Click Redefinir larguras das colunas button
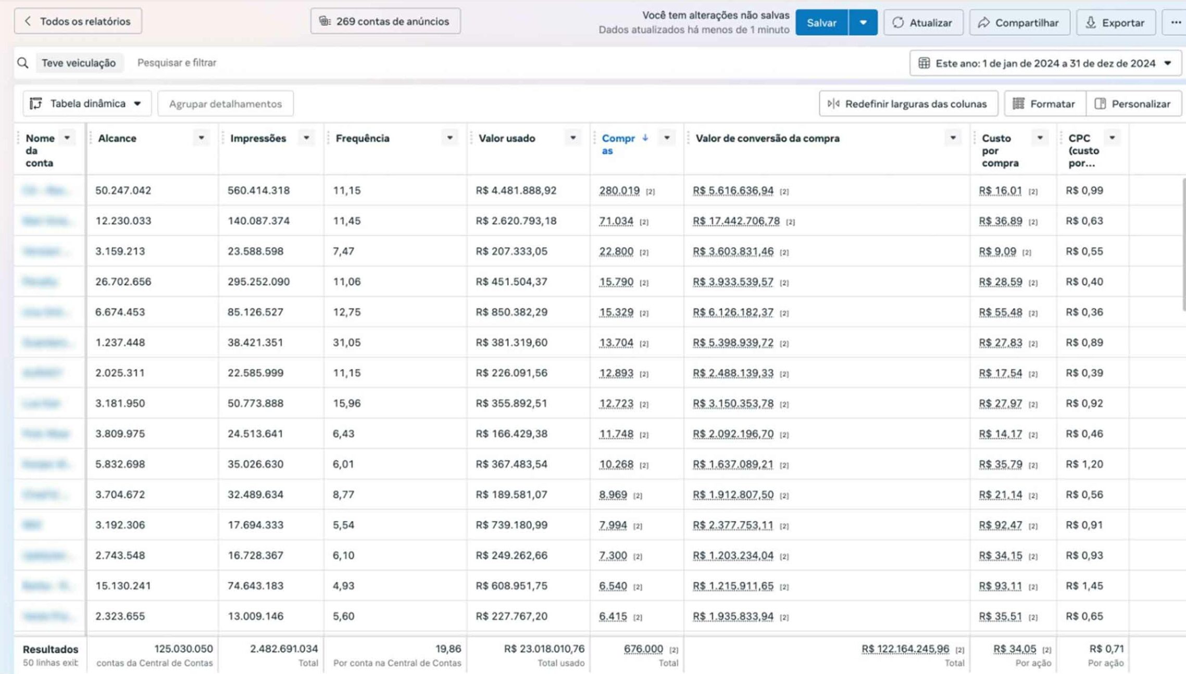 908,104
